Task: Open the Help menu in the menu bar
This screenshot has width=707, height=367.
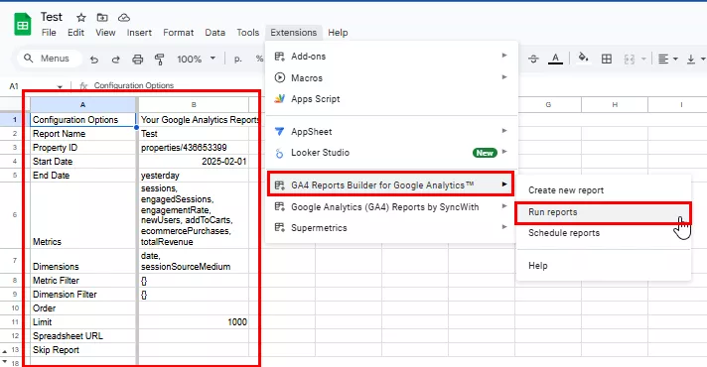Action: coord(338,33)
